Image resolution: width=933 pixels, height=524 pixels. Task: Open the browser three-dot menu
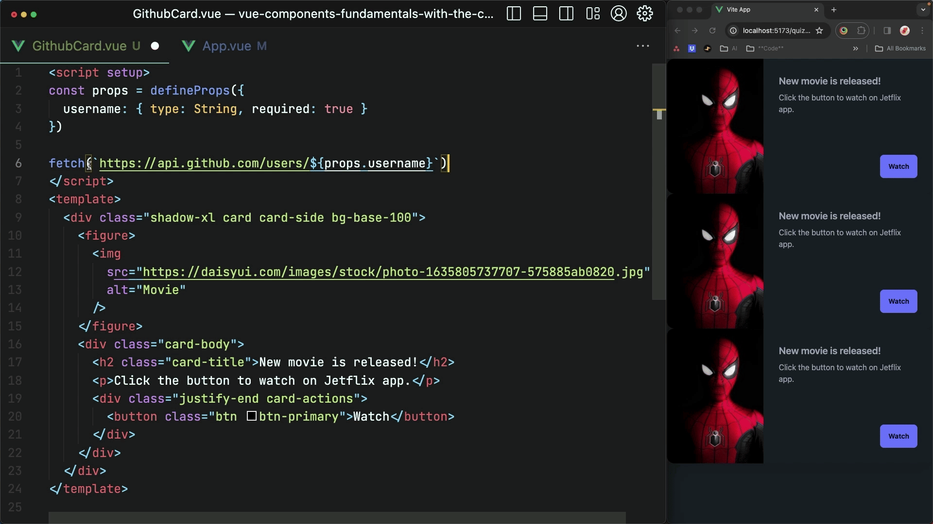922,31
